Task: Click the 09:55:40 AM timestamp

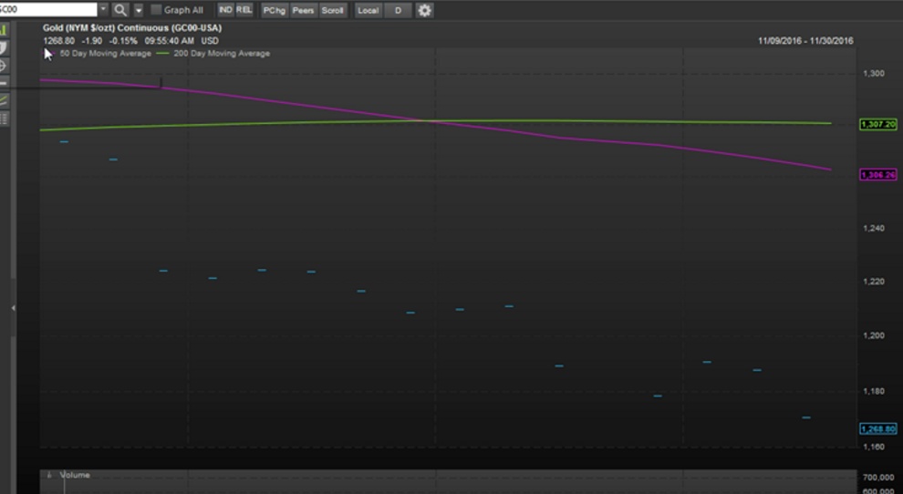Action: (170, 41)
